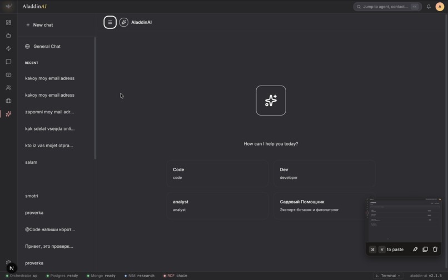Click the AladdinAI brand name in the top bar
The width and height of the screenshot is (448, 280).
[x=34, y=6]
